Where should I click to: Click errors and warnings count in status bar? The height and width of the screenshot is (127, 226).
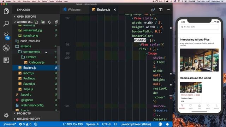click(25, 124)
